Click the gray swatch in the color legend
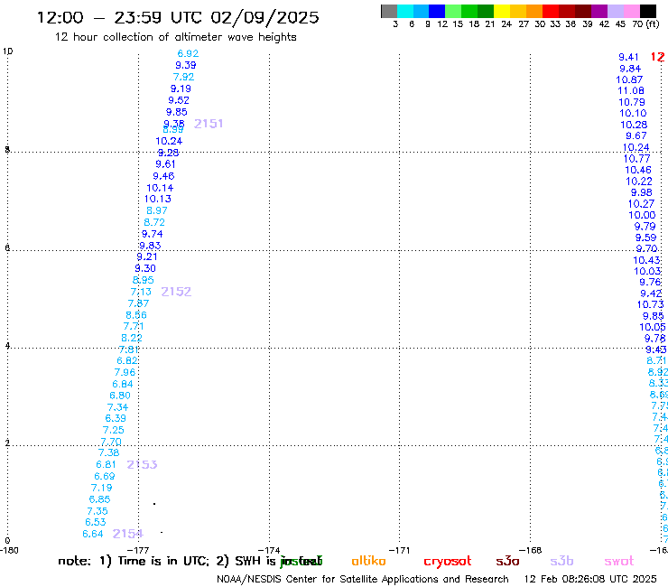The image size is (668, 587). (389, 11)
